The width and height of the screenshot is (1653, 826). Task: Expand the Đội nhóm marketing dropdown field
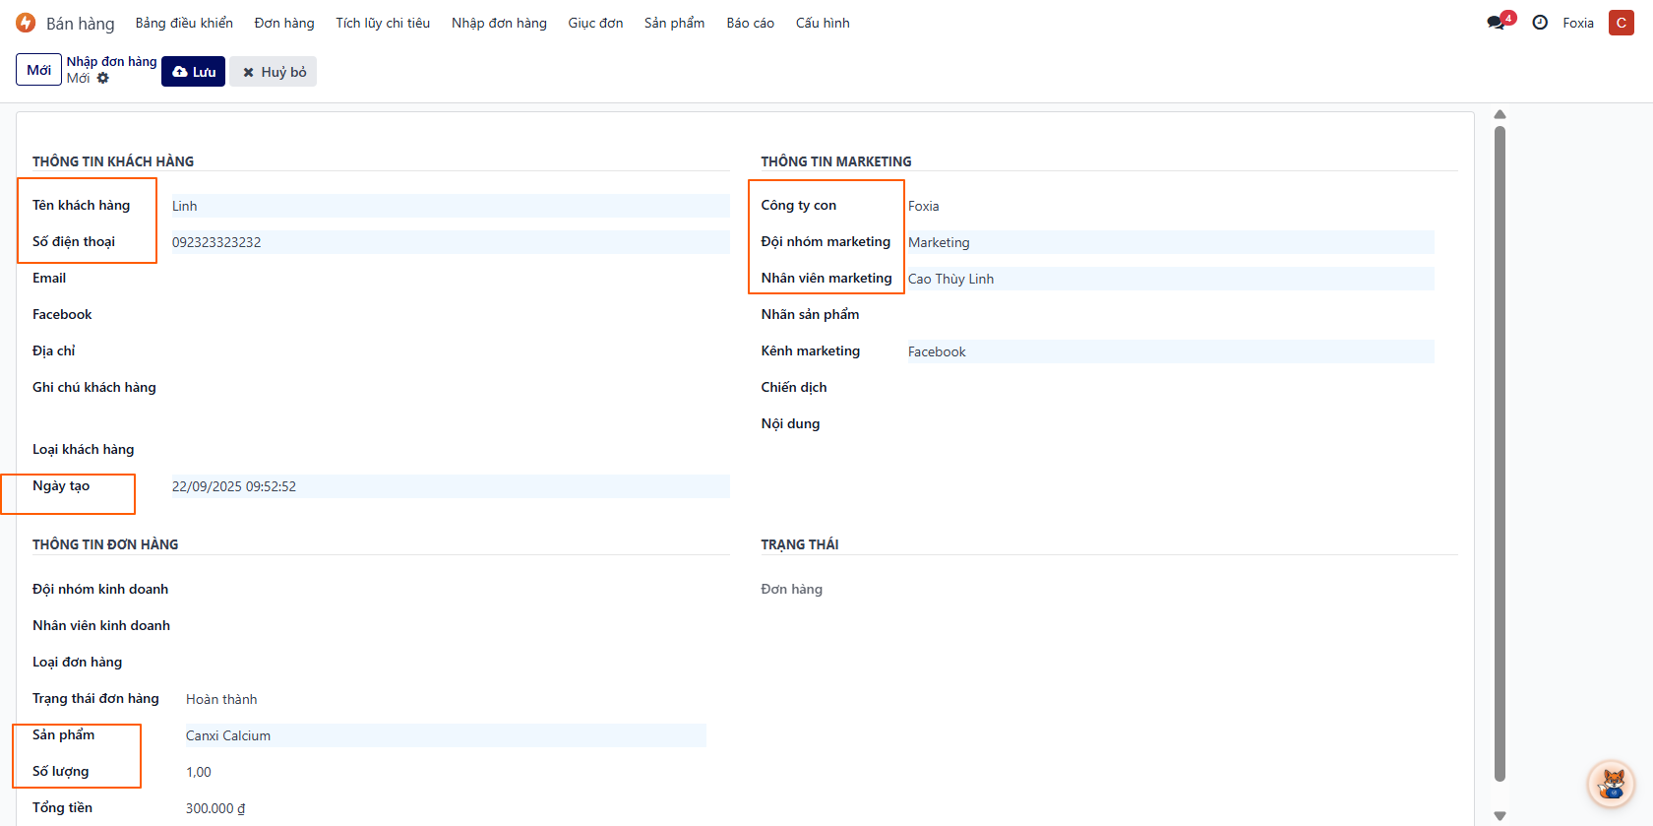pos(1169,242)
